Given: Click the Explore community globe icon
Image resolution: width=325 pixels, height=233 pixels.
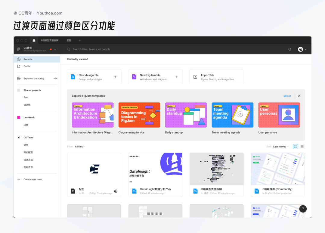Looking at the screenshot, I should click(19, 79).
